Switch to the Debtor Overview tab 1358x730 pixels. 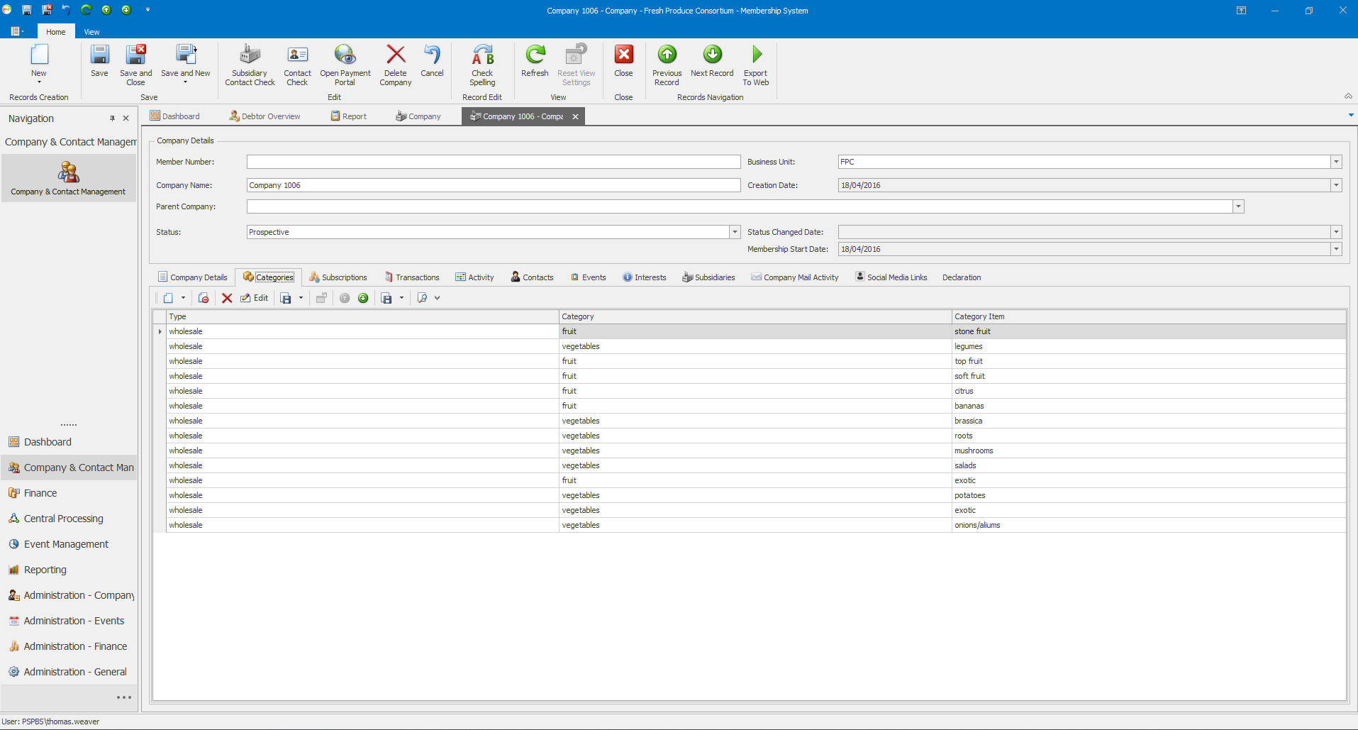[x=265, y=116]
